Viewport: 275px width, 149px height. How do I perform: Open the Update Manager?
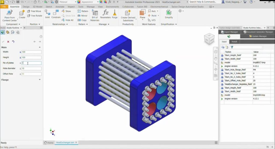[x=258, y=36]
